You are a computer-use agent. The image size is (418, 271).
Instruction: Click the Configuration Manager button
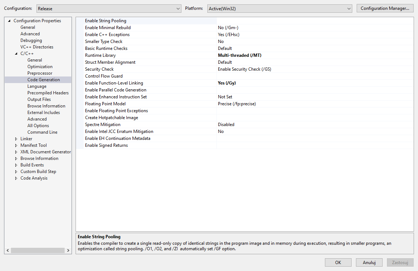(385, 8)
